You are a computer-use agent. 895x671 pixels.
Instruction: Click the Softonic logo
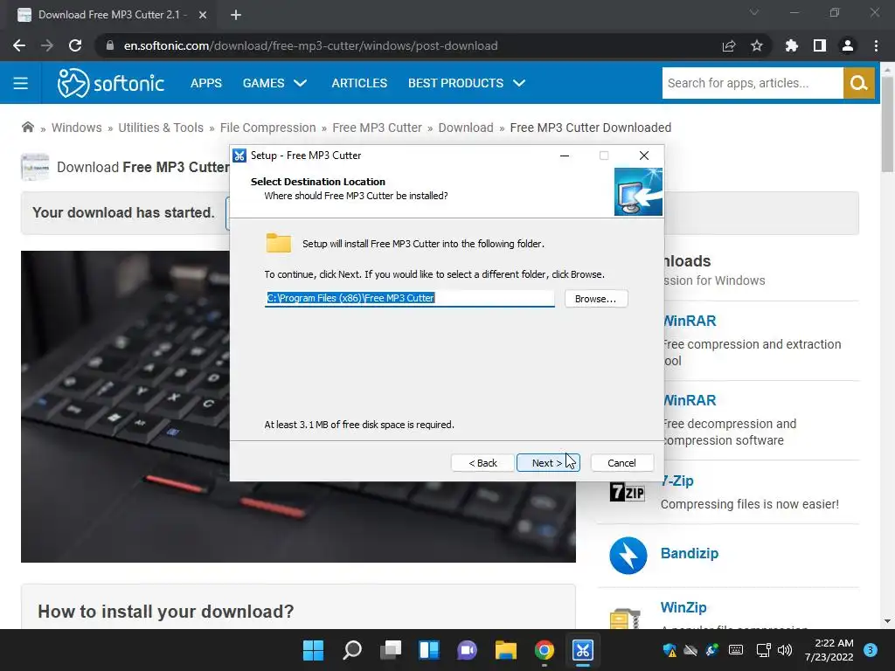coord(111,83)
